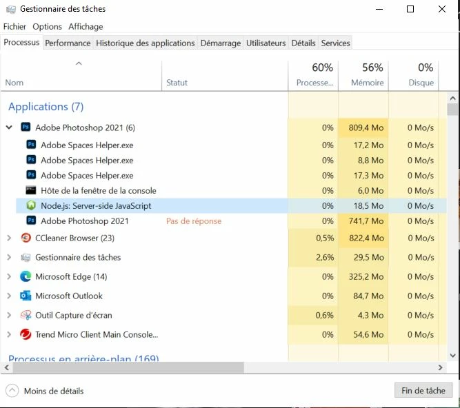Switch to the Démarrage tab
460x408 pixels.
221,43
